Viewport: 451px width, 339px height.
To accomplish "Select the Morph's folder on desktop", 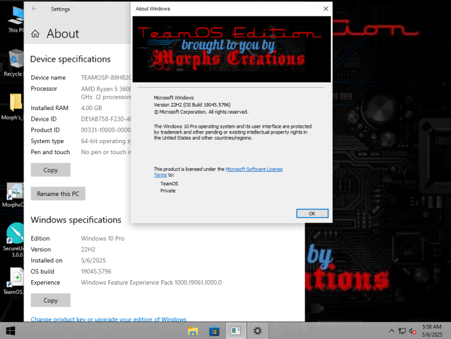I will pyautogui.click(x=13, y=107).
